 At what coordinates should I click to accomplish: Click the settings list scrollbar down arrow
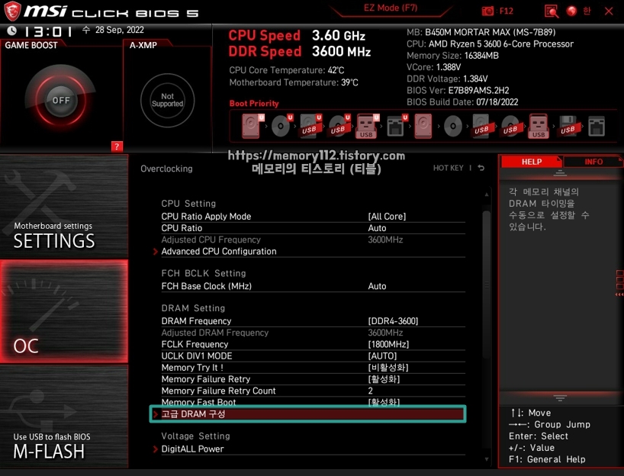[486, 459]
